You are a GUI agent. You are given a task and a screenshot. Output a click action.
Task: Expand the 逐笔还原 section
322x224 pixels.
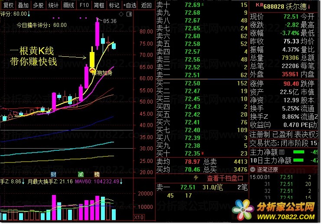(253, 169)
